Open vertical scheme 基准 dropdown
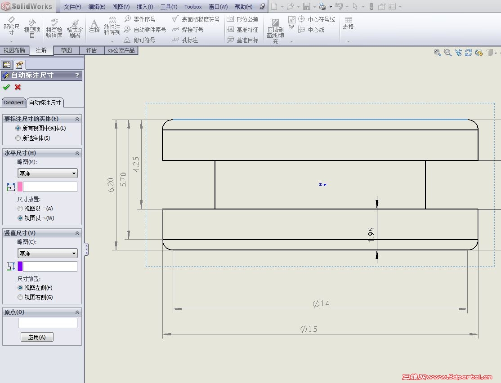The image size is (501, 383). [48, 253]
